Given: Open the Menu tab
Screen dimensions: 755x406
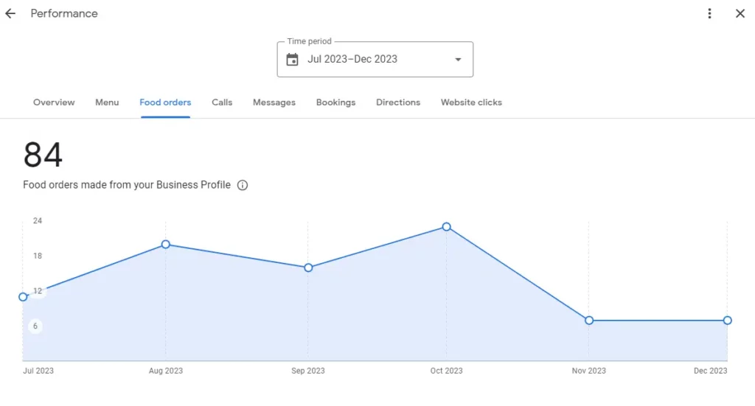Looking at the screenshot, I should click(107, 102).
